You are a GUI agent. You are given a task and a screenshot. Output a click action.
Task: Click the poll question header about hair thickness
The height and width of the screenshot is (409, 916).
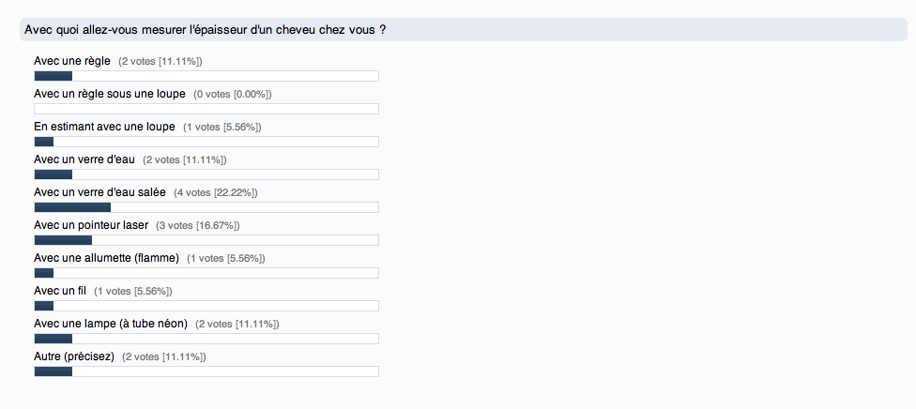click(x=206, y=29)
